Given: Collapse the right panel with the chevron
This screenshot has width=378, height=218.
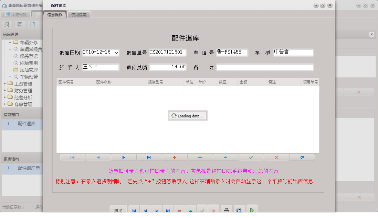Looking at the screenshot, I should coord(371,34).
